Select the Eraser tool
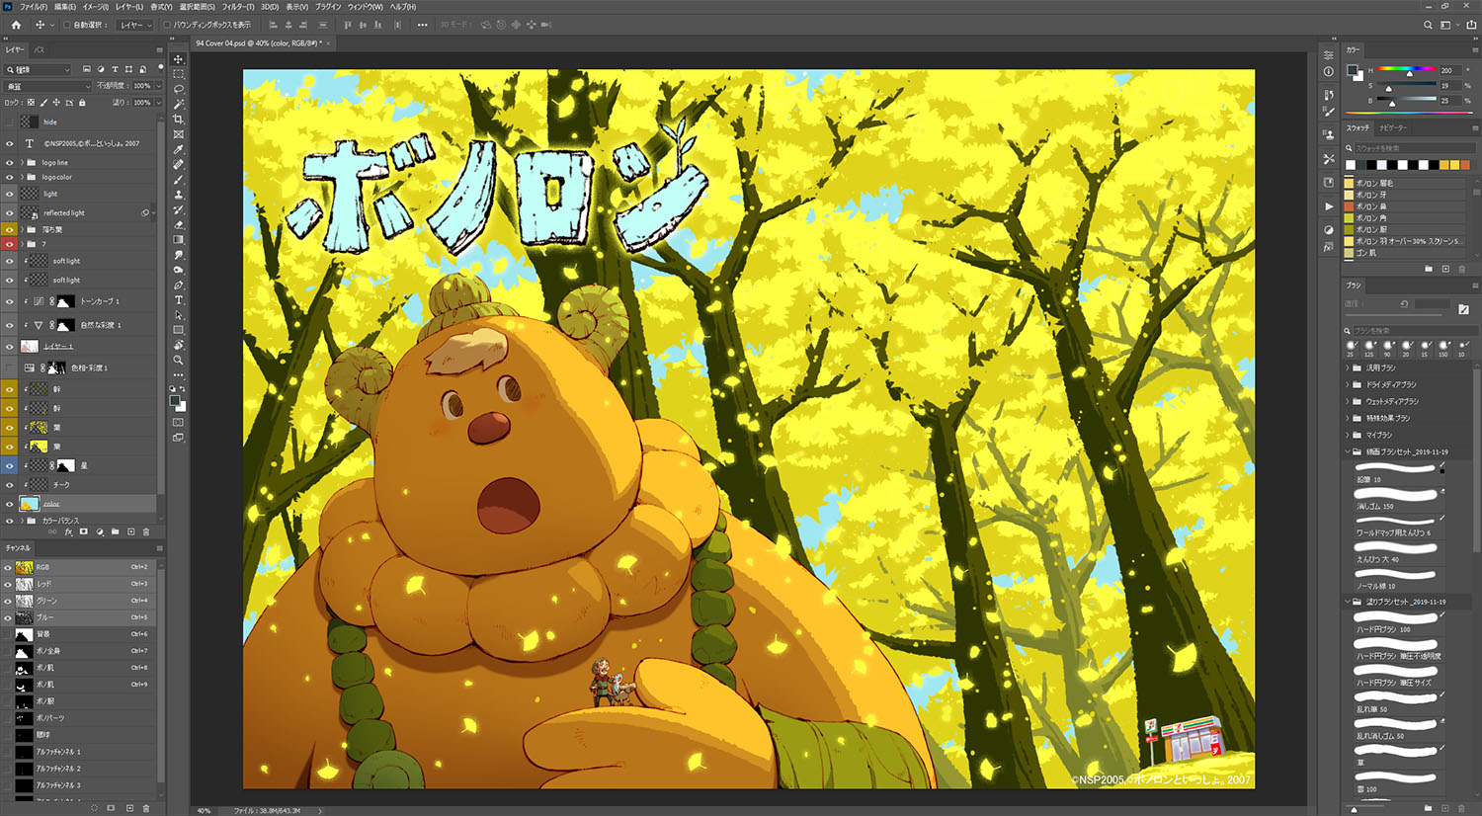The image size is (1482, 816). pyautogui.click(x=179, y=225)
